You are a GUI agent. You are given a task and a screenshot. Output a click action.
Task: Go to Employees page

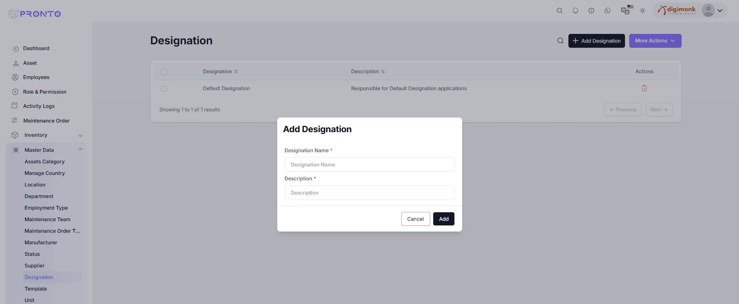(x=36, y=77)
